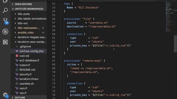This screenshot has width=177, height=99.
Task: Expand the terraform-fargate-exa... folder
Action: [29, 37]
